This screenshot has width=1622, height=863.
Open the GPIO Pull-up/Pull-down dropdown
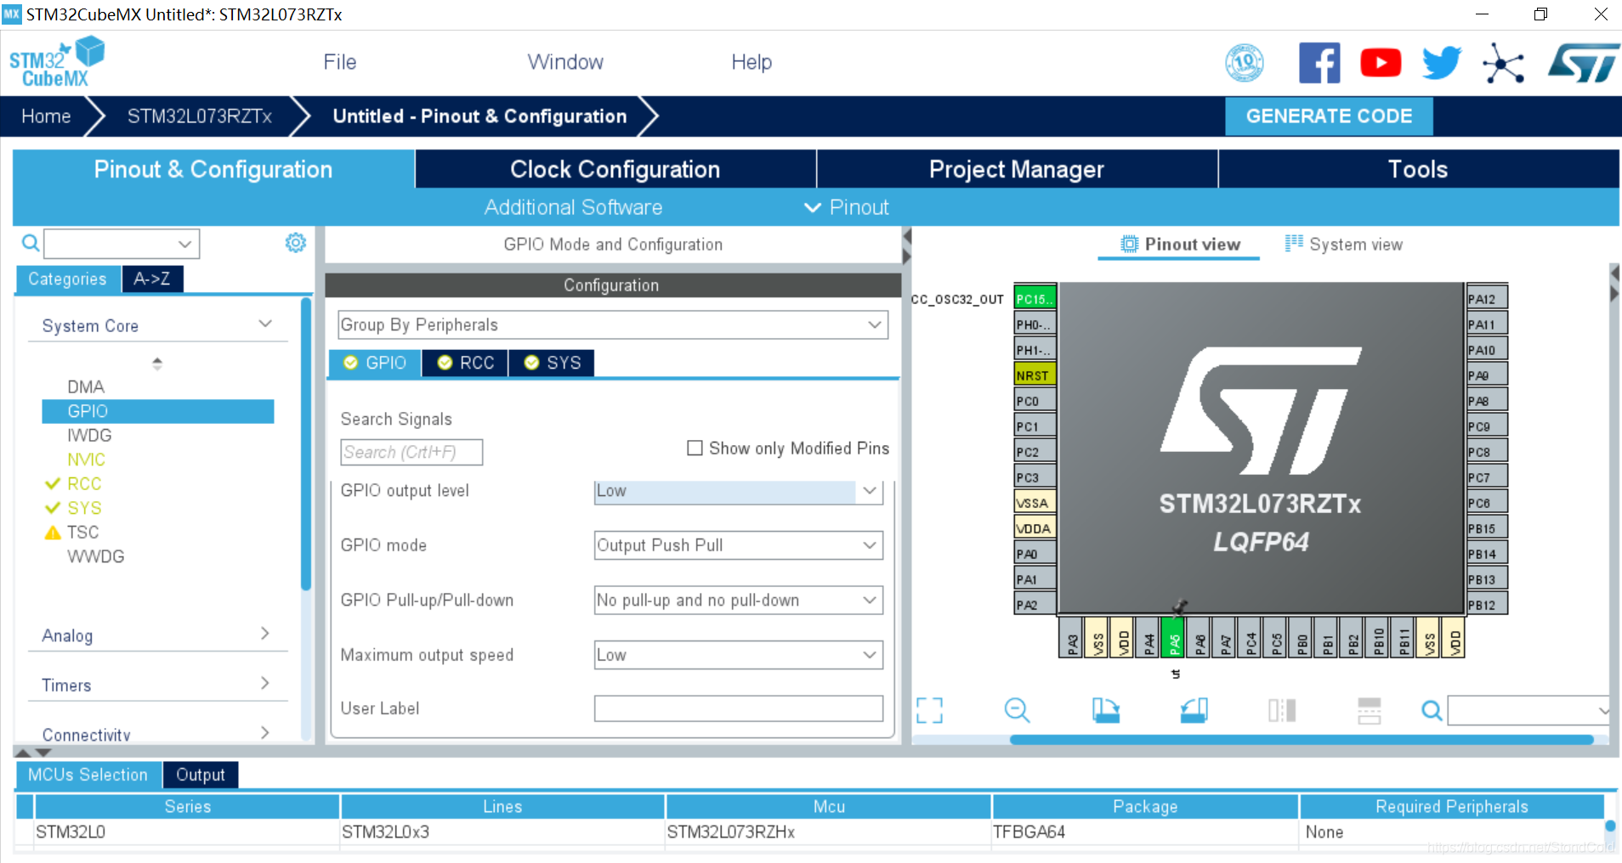coord(738,601)
